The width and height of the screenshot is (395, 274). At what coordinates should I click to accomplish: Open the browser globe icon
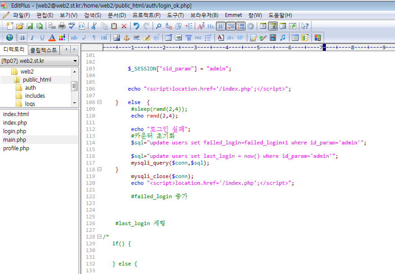pyautogui.click(x=9, y=38)
